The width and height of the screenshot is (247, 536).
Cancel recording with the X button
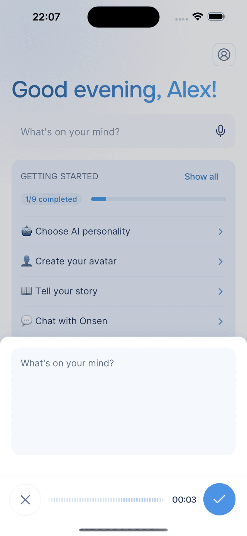pyautogui.click(x=25, y=500)
